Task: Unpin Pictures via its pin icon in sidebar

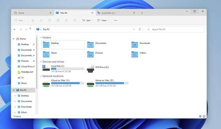Action: click(34, 61)
